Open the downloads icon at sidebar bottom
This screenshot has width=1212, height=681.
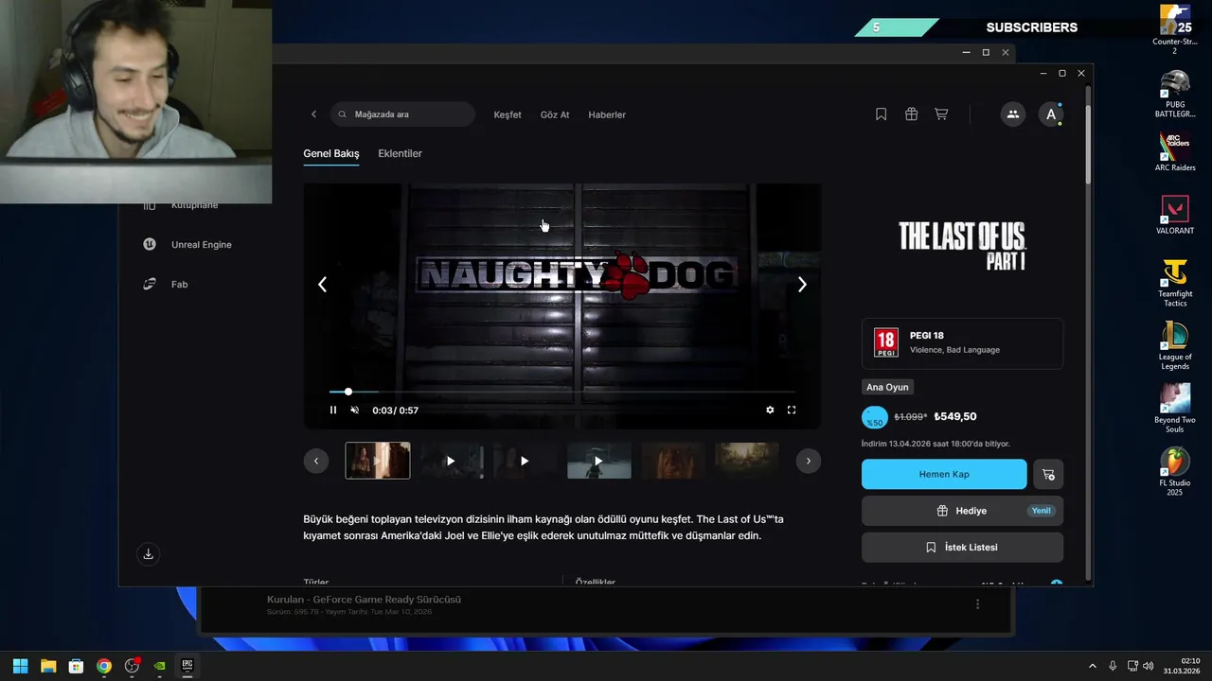[x=148, y=554]
